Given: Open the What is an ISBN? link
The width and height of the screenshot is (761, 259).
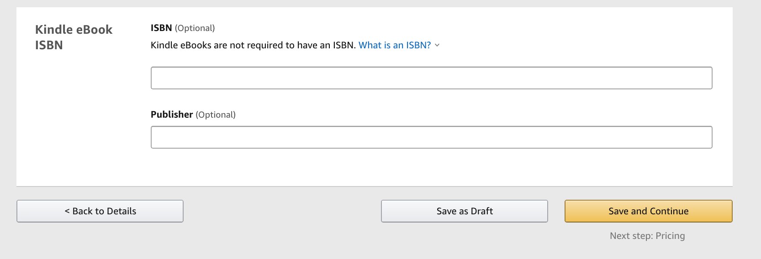Looking at the screenshot, I should (395, 45).
